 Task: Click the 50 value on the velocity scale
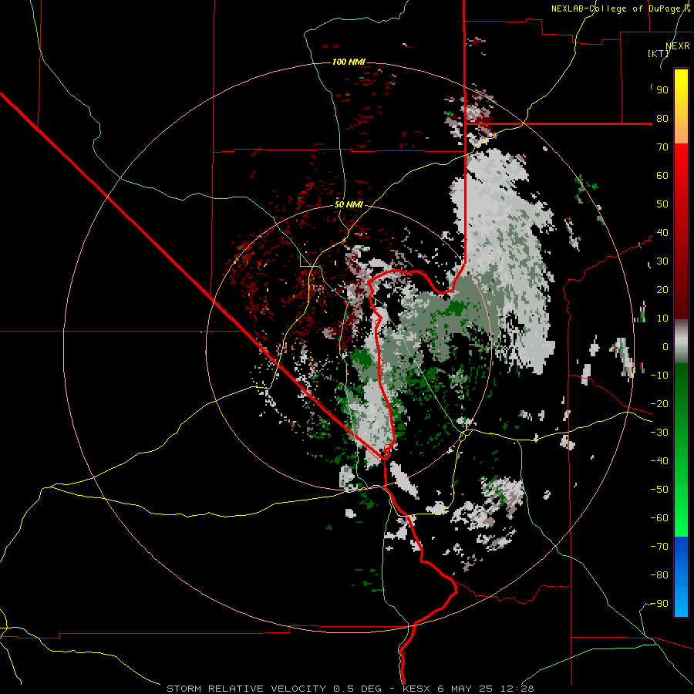(662, 204)
